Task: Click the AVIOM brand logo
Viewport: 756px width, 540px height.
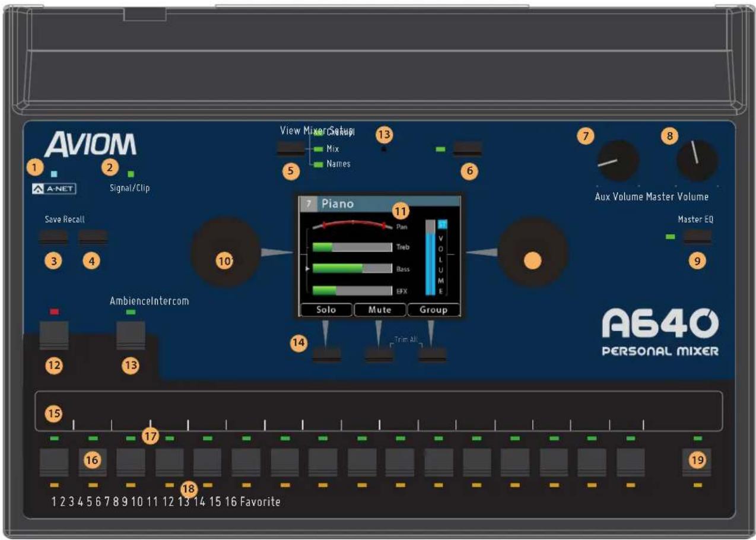Action: point(90,144)
